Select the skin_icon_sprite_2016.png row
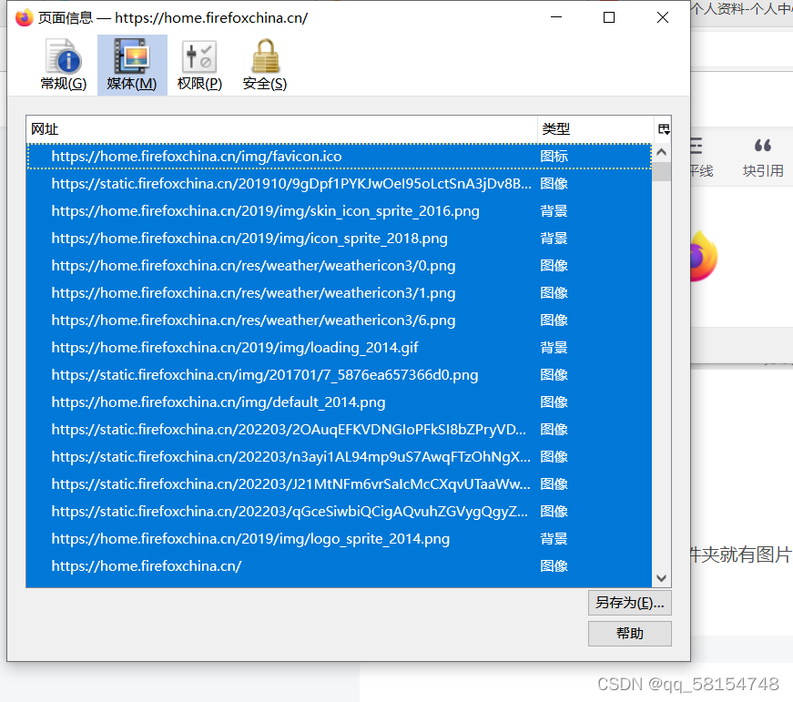This screenshot has width=793, height=702. click(339, 211)
